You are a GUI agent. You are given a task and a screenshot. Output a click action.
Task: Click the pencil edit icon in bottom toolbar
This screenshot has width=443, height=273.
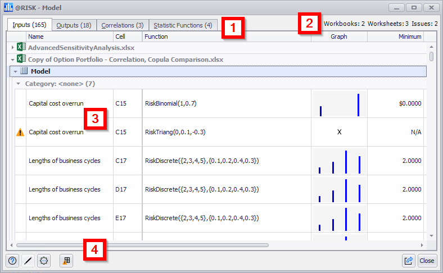pyautogui.click(x=28, y=261)
